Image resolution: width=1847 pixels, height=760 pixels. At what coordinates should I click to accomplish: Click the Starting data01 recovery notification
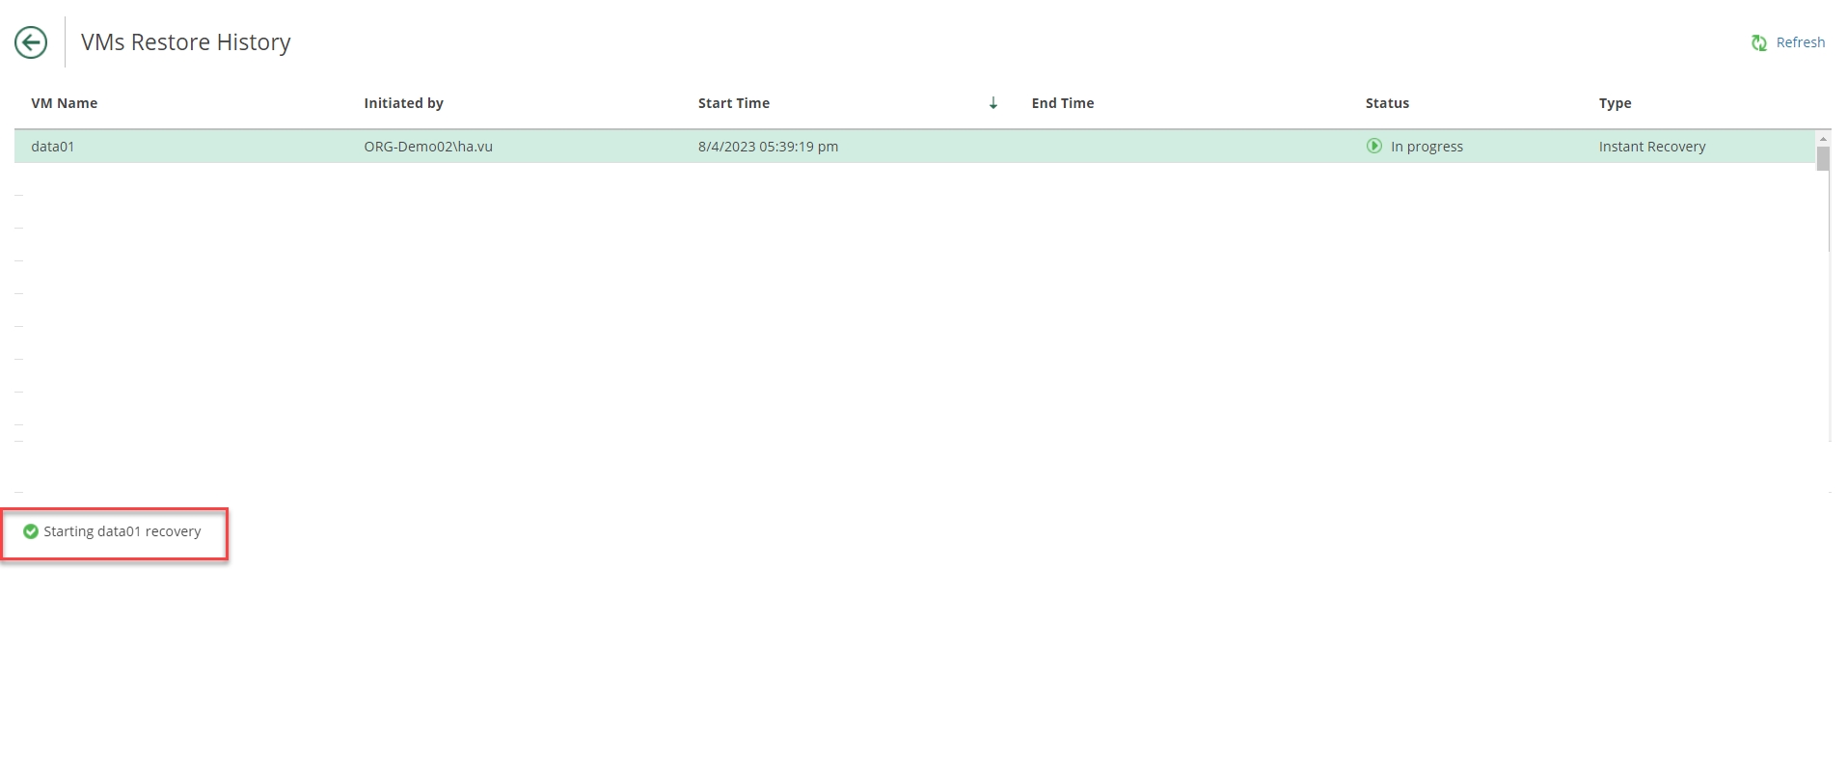click(122, 531)
